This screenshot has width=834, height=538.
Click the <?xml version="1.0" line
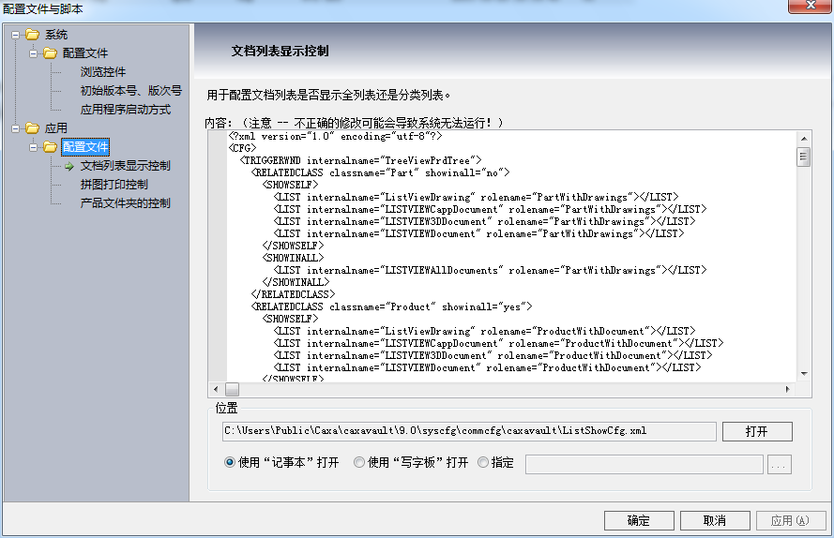coord(335,136)
